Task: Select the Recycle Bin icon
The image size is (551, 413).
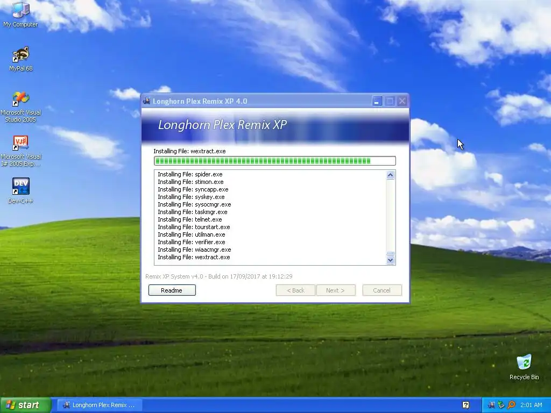Action: [524, 367]
